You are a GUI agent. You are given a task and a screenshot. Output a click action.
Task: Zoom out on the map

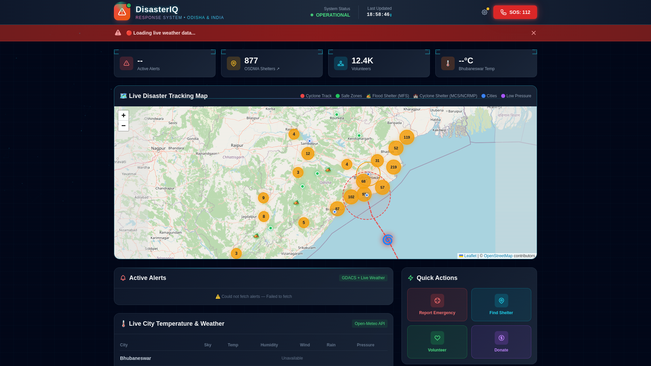[123, 126]
